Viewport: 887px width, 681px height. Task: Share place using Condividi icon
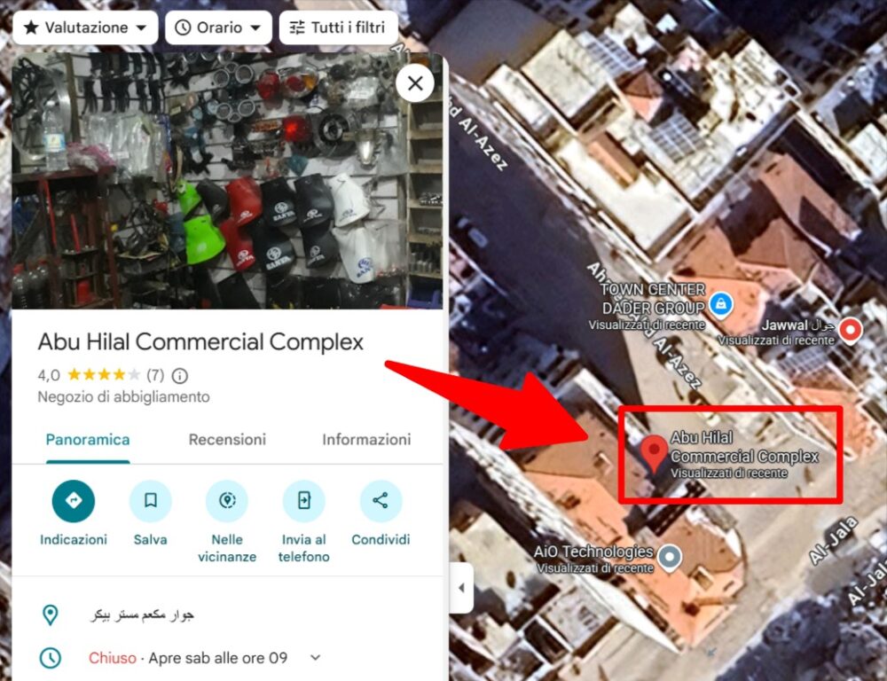pyautogui.click(x=381, y=501)
